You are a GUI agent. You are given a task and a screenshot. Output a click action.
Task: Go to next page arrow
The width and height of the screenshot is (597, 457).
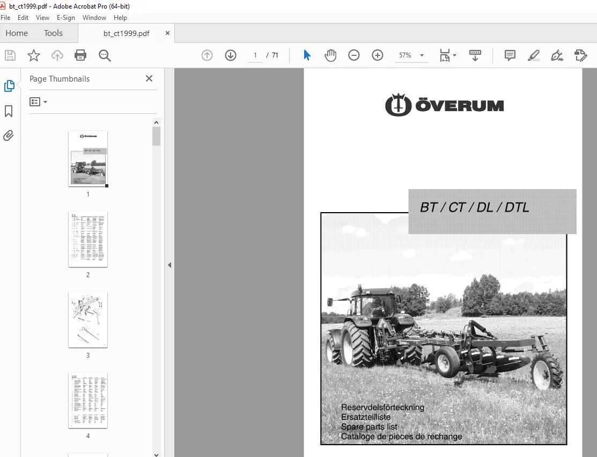(x=230, y=55)
